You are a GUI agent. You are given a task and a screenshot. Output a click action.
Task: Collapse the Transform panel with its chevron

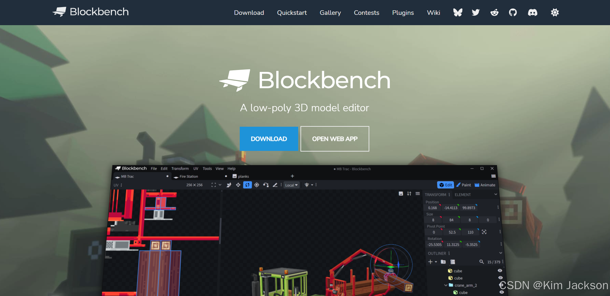point(496,194)
